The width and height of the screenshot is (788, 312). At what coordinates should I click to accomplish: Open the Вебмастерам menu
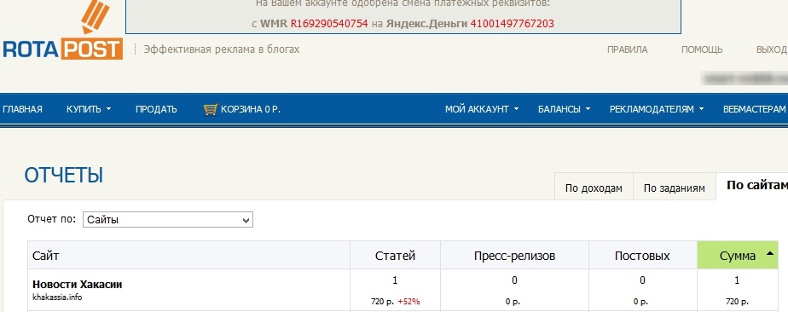tap(755, 109)
